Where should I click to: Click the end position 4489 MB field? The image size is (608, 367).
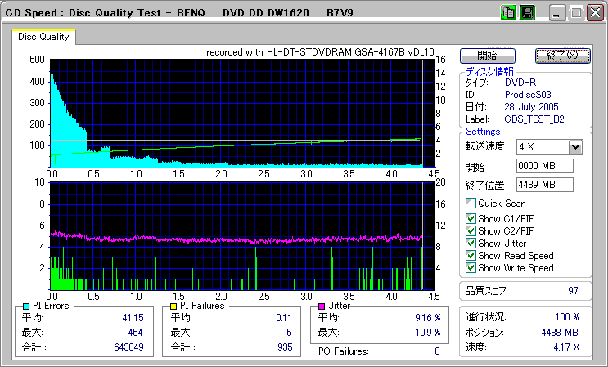(x=545, y=184)
